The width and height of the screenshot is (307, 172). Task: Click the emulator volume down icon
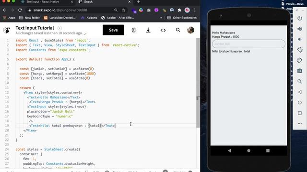[x=299, y=39]
